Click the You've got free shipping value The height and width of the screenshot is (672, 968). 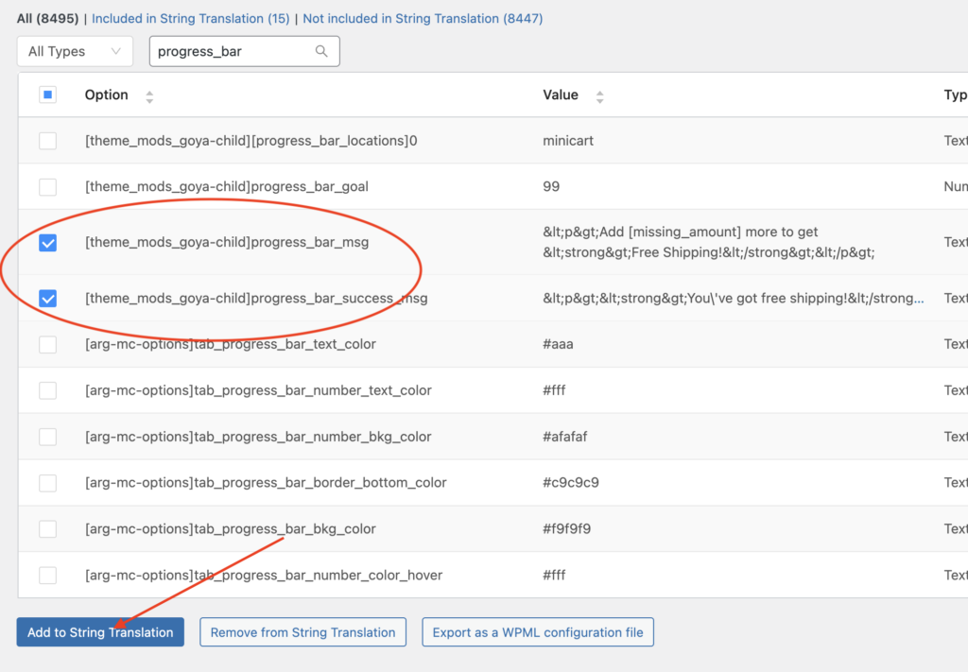(734, 298)
